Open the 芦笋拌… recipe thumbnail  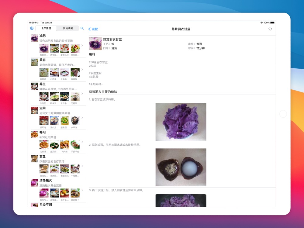(x=54, y=48)
